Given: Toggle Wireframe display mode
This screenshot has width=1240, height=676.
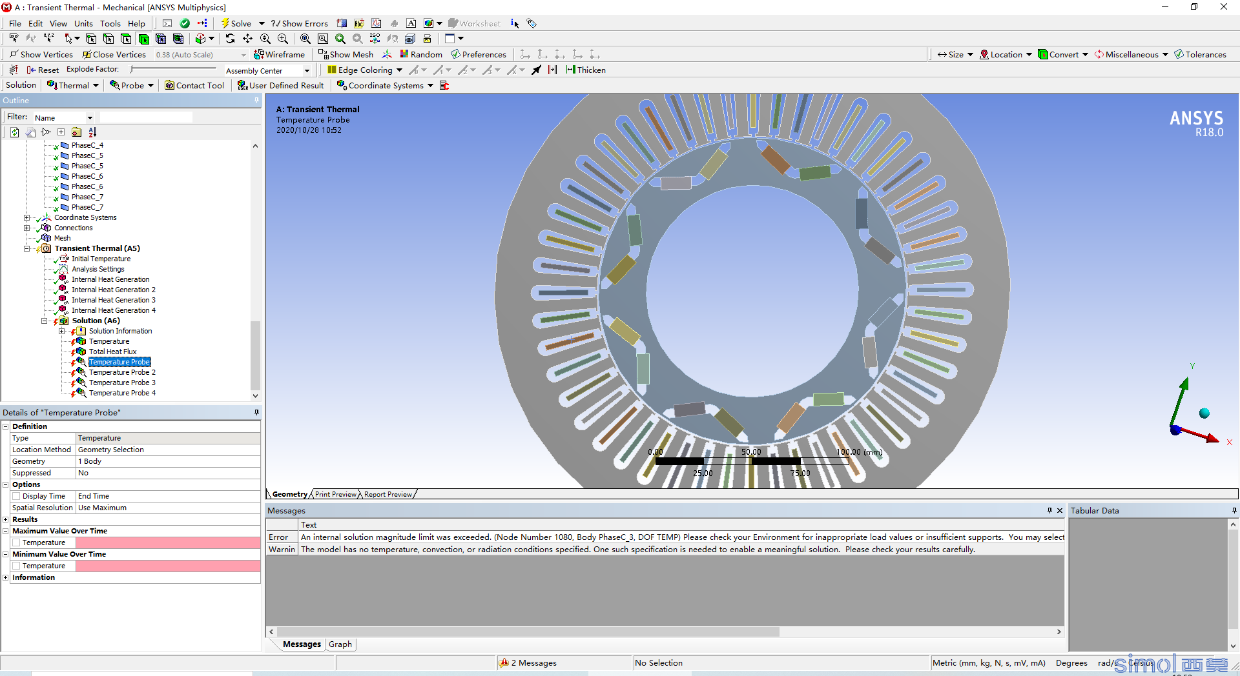Looking at the screenshot, I should pos(279,54).
